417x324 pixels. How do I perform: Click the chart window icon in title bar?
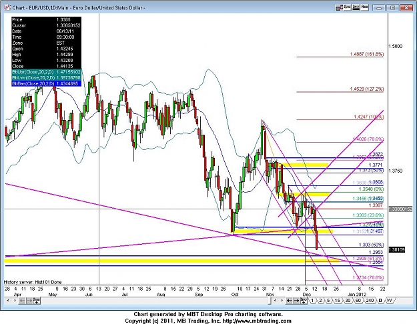point(7,7)
